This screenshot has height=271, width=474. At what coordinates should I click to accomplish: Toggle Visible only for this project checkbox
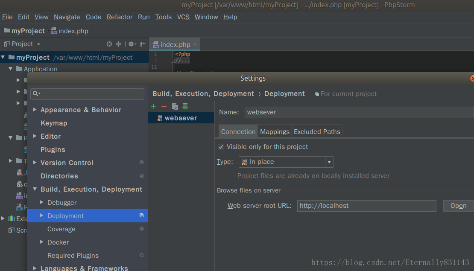pos(221,147)
